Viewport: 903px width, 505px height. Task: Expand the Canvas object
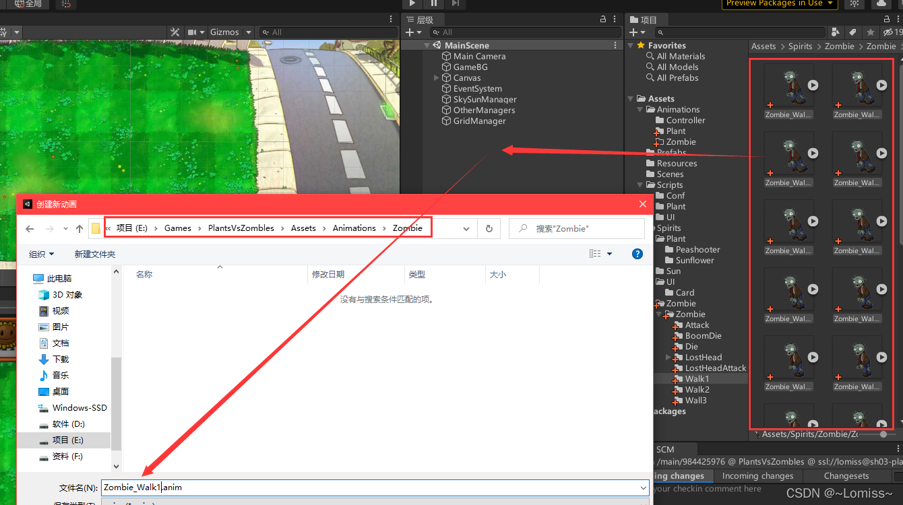point(437,78)
